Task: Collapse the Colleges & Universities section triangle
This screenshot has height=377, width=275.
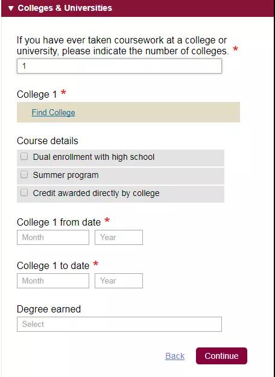Action: tap(11, 8)
